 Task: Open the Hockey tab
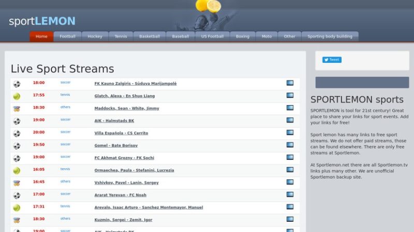95,37
